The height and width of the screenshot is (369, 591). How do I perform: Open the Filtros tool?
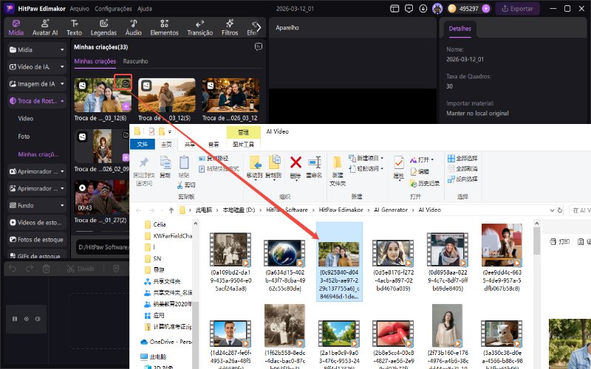coord(230,27)
